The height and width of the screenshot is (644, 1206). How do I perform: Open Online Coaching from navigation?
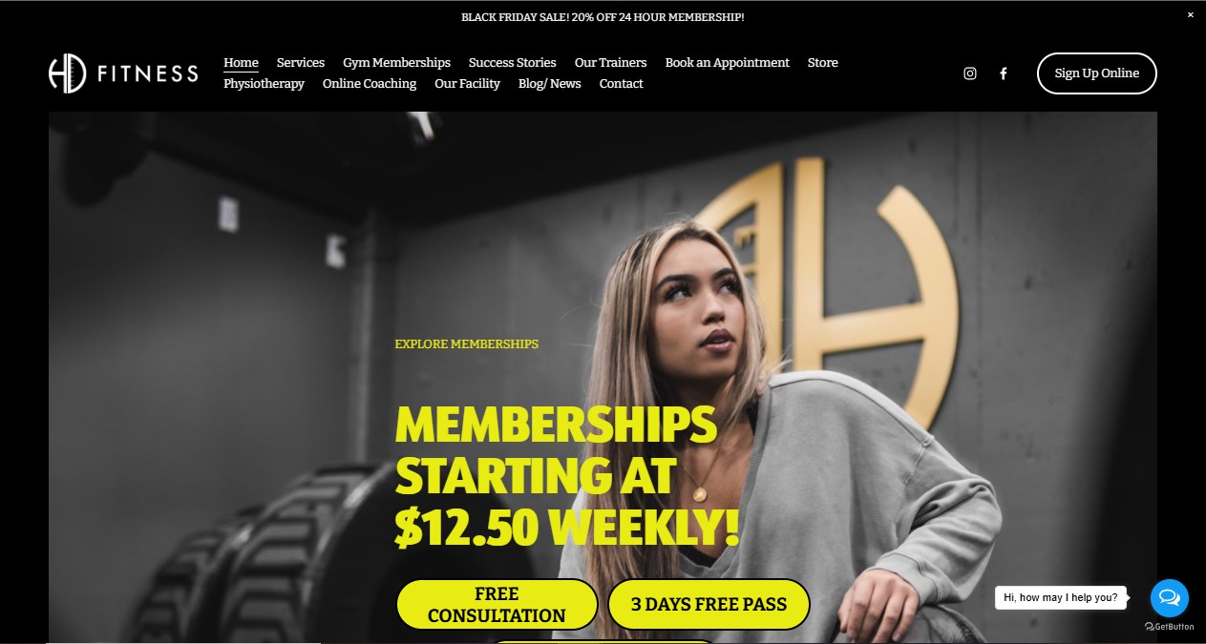point(370,84)
